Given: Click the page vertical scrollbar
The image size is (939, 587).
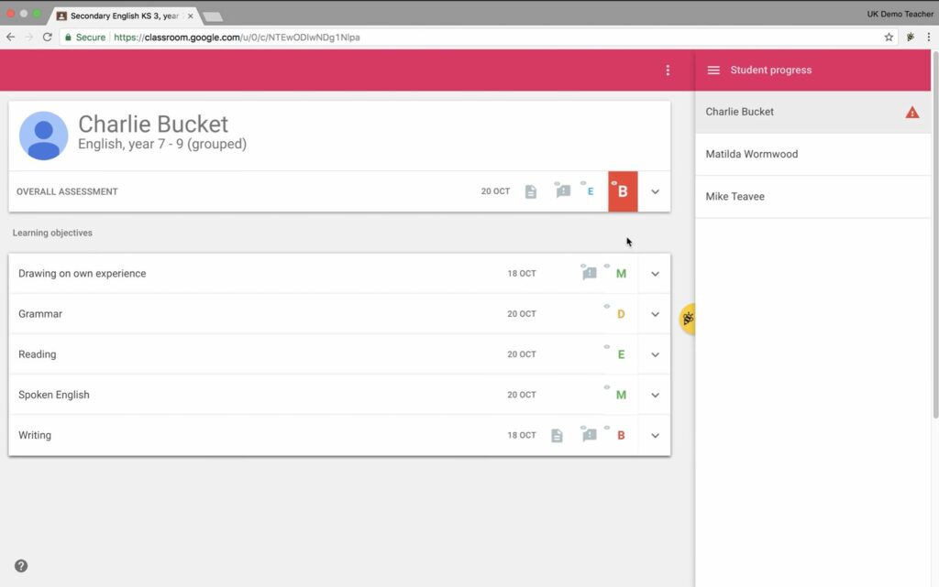Looking at the screenshot, I should (934, 234).
